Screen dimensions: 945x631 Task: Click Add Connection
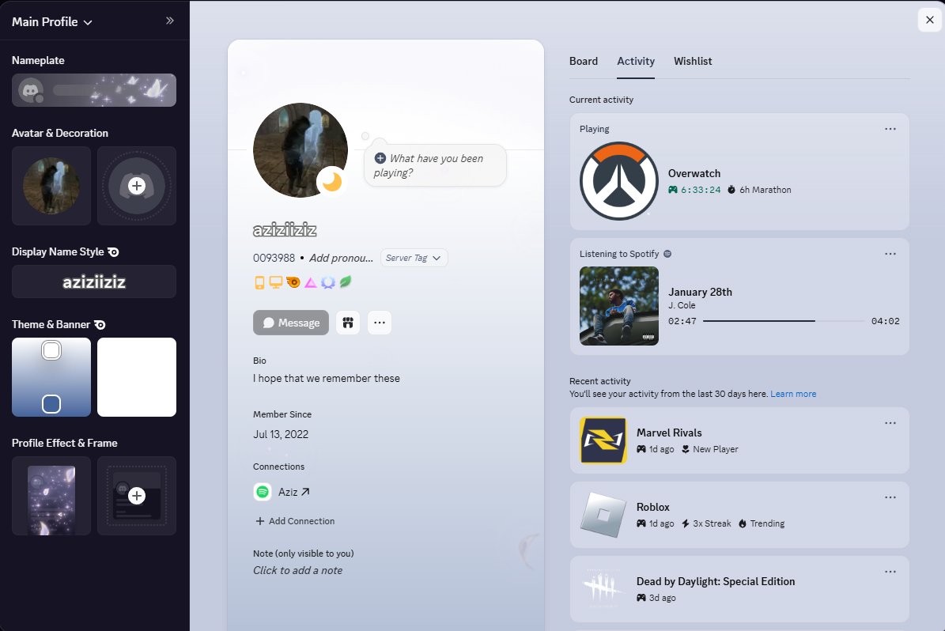(x=295, y=521)
